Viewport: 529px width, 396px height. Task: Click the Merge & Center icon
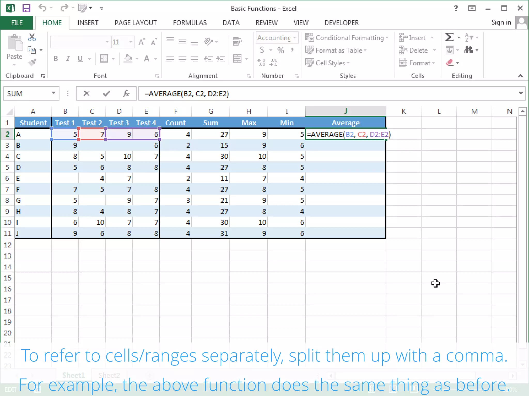click(x=237, y=59)
